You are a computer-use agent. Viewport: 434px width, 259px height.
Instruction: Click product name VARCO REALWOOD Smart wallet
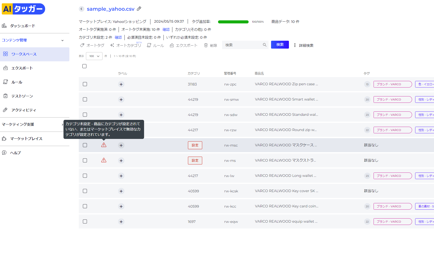click(286, 99)
